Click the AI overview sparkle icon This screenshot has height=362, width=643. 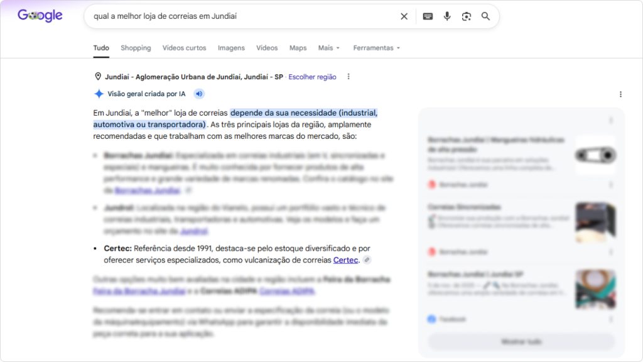coord(99,94)
